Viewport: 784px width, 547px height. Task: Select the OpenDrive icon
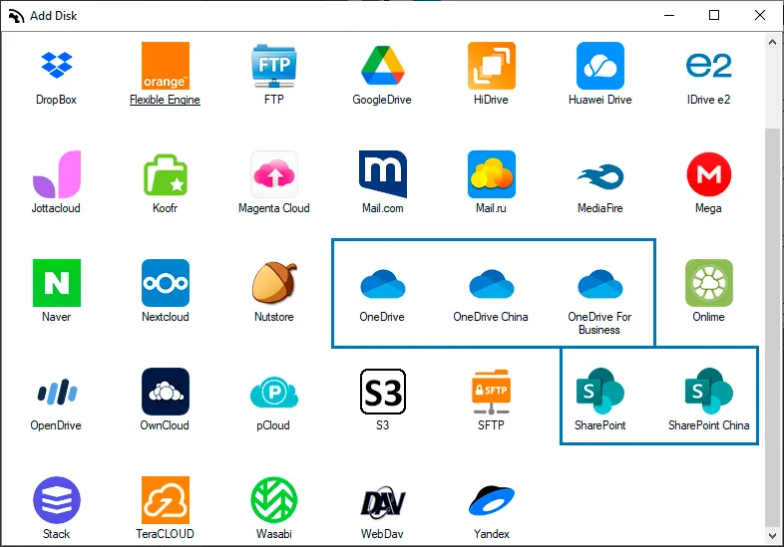(x=57, y=392)
